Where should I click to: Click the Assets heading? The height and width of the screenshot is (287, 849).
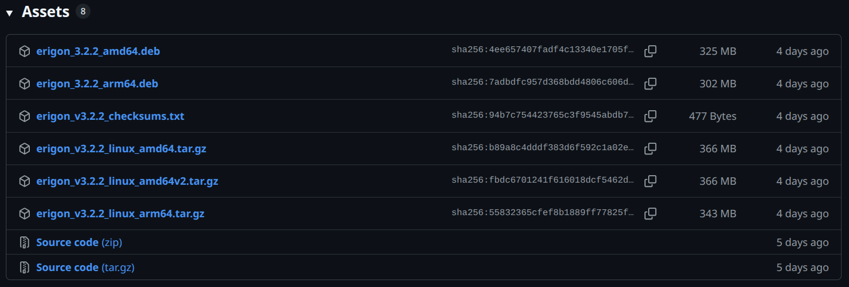(x=46, y=12)
